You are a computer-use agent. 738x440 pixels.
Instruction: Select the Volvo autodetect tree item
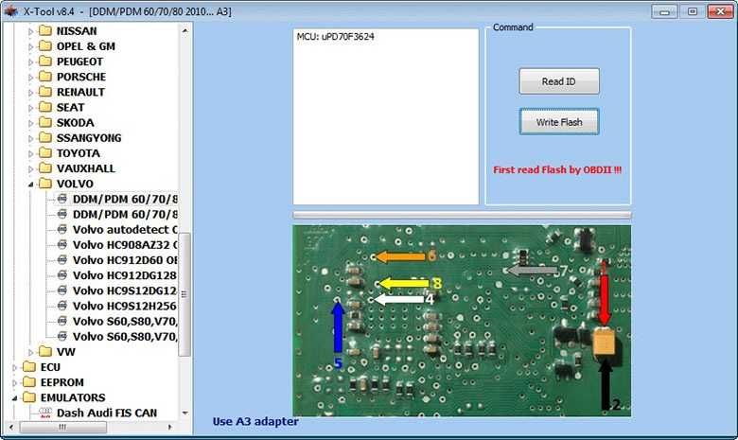click(x=125, y=230)
